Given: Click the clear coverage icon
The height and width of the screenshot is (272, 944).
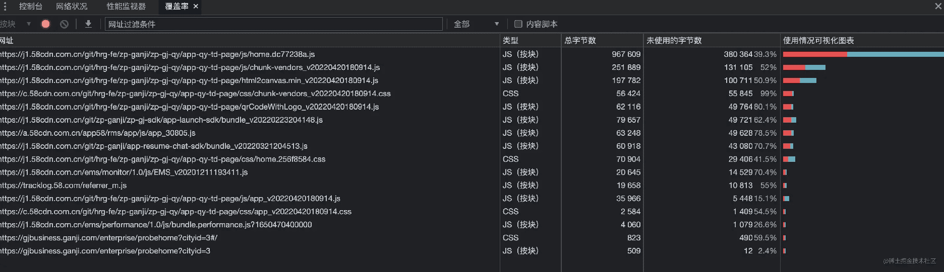Looking at the screenshot, I should [64, 24].
